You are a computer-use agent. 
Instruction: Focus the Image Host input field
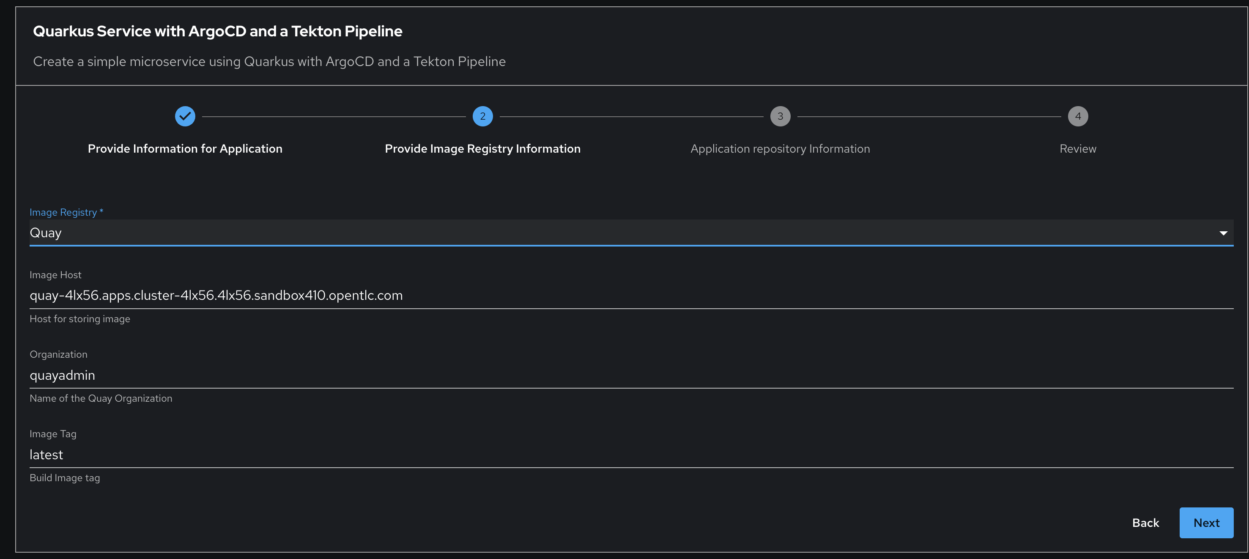point(631,295)
